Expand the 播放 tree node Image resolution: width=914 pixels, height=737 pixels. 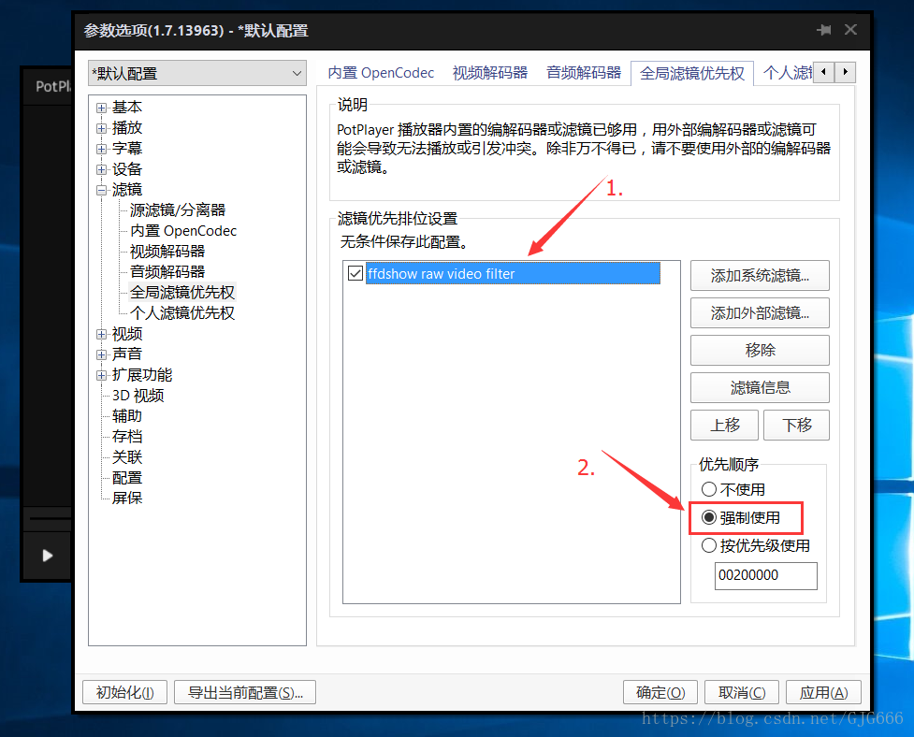coord(102,128)
